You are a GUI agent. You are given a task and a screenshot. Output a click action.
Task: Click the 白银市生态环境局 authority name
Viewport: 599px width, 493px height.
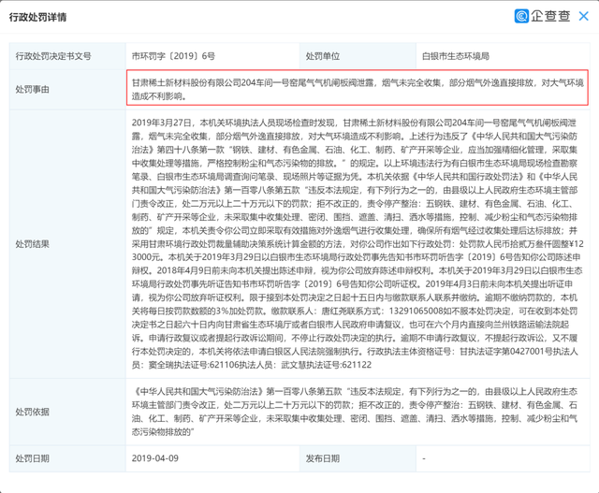tap(454, 55)
